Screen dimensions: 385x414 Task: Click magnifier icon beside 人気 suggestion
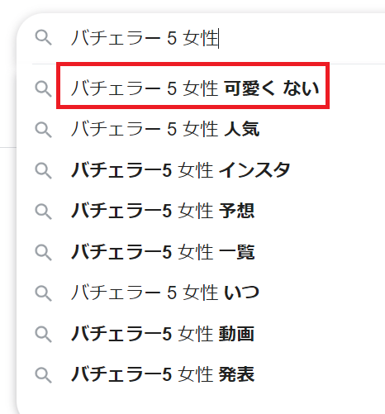43,130
